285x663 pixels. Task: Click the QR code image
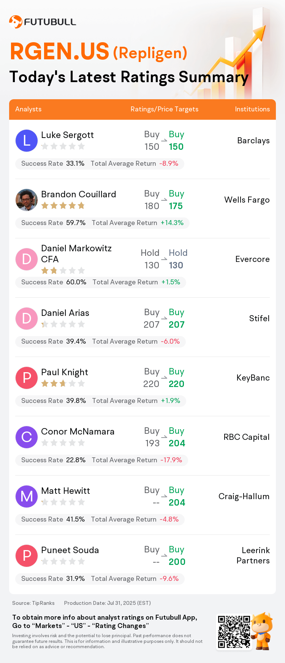click(x=234, y=632)
